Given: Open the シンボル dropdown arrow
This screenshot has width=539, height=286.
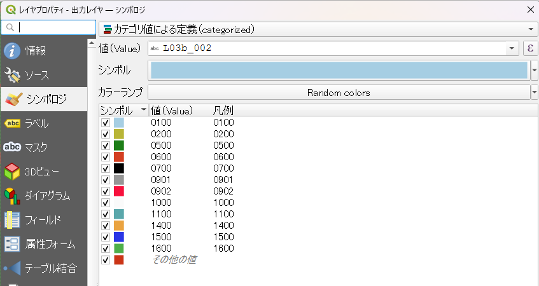Looking at the screenshot, I should 534,70.
